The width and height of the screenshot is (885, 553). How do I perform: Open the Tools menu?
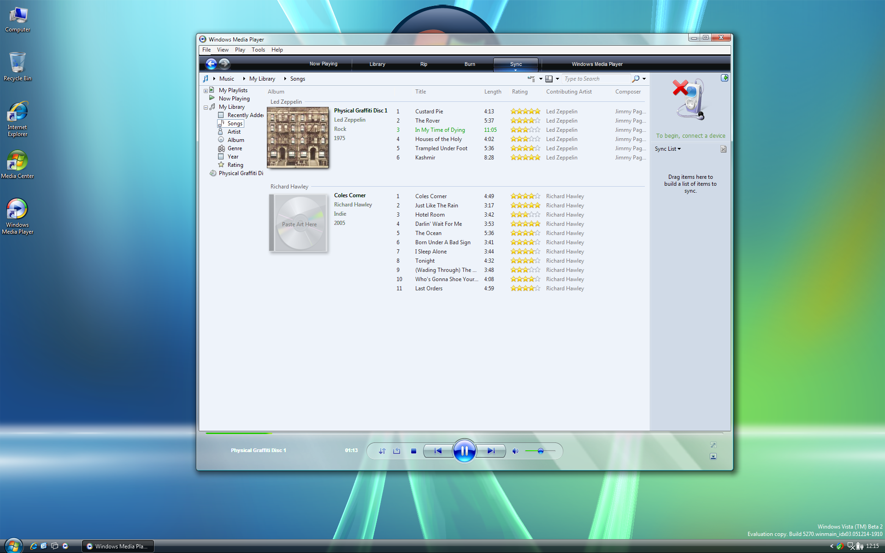tap(258, 50)
